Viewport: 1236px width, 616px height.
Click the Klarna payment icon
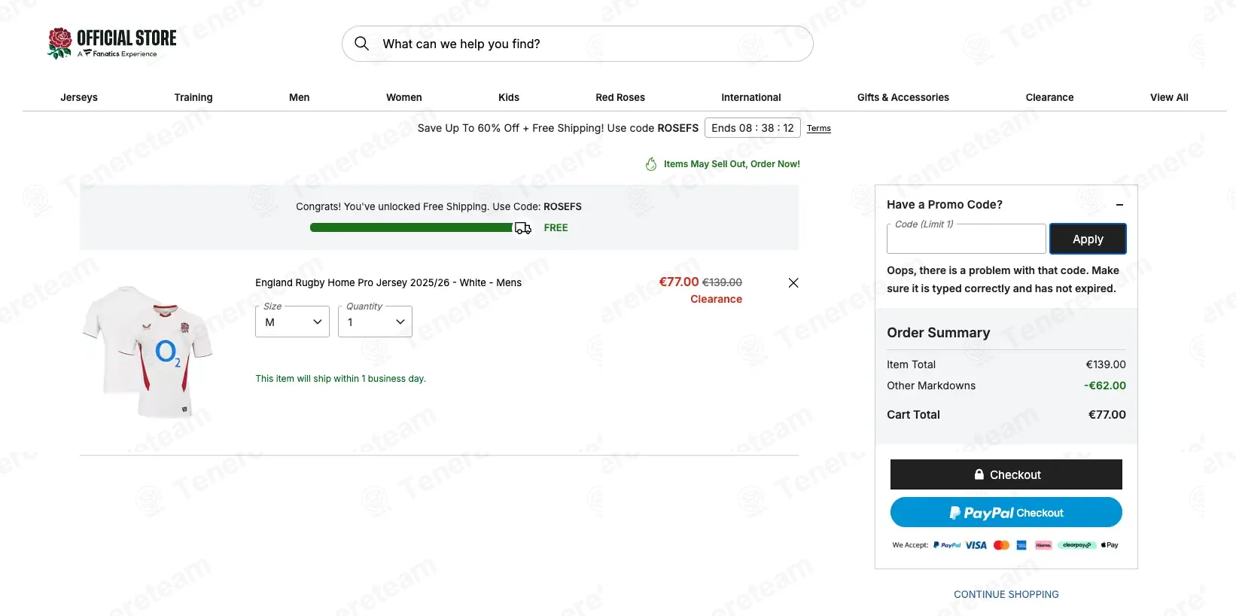1043,545
